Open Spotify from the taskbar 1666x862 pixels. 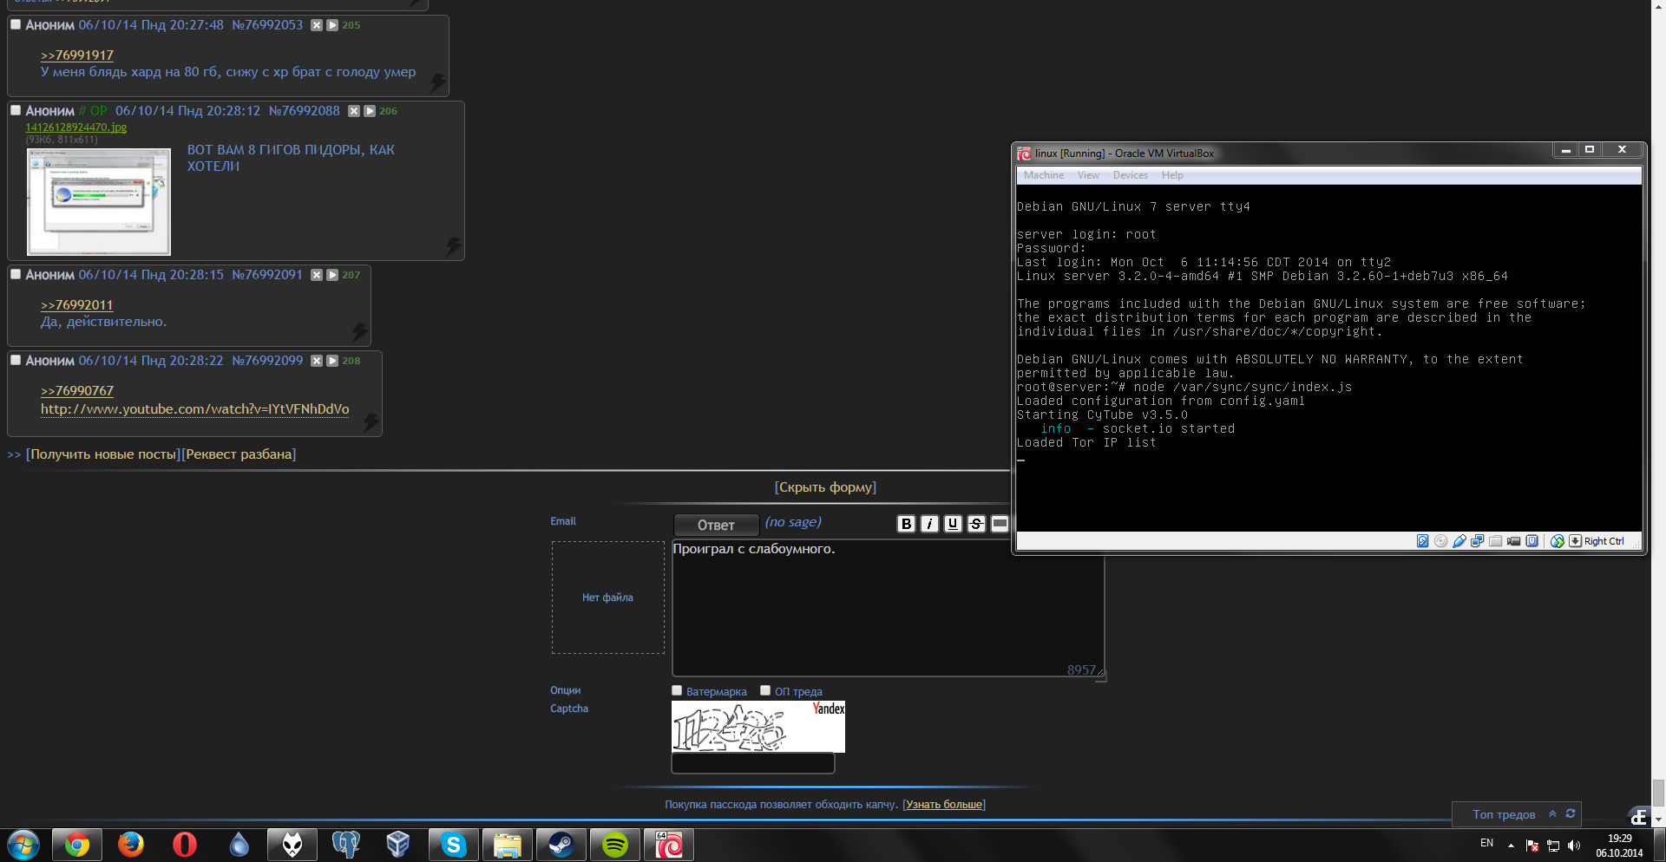(614, 845)
